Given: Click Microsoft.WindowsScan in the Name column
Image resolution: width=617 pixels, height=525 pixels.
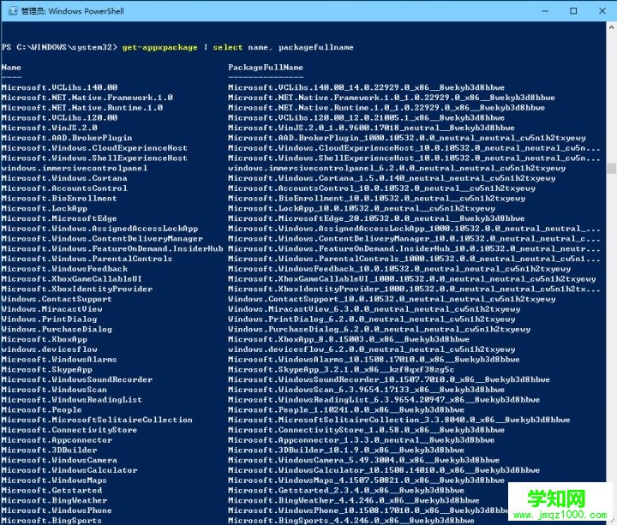Looking at the screenshot, I should click(54, 390).
